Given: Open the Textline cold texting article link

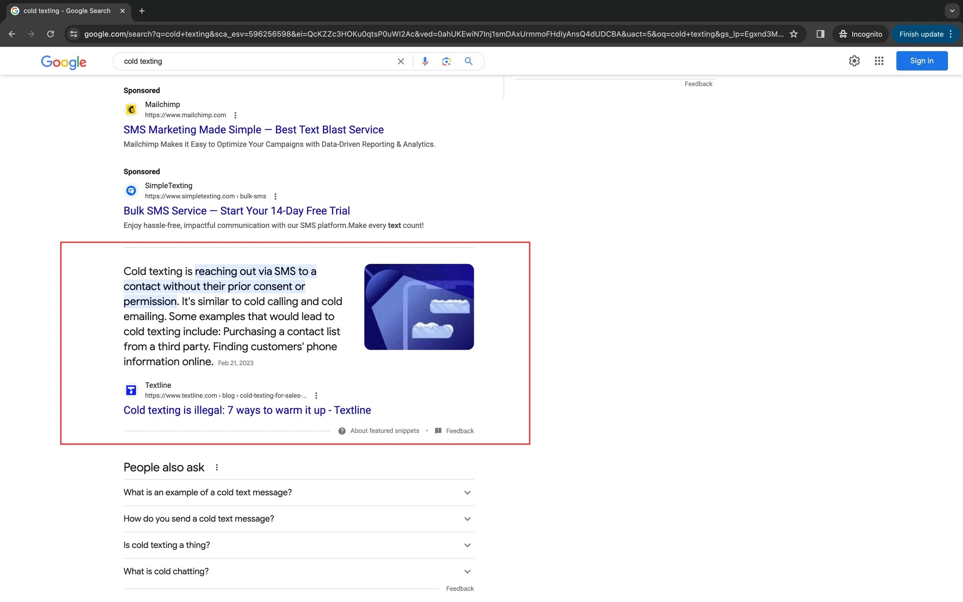Looking at the screenshot, I should point(247,410).
